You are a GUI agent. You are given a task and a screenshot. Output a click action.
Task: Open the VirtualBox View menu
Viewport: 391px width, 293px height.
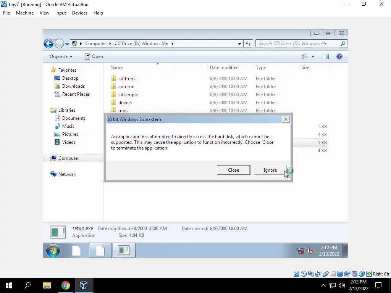[x=44, y=13]
